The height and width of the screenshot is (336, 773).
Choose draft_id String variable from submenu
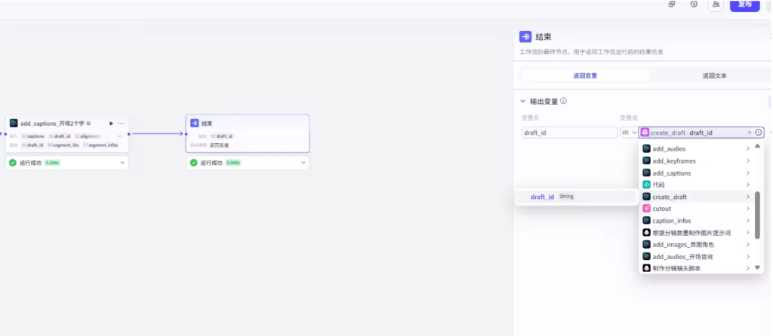click(542, 197)
